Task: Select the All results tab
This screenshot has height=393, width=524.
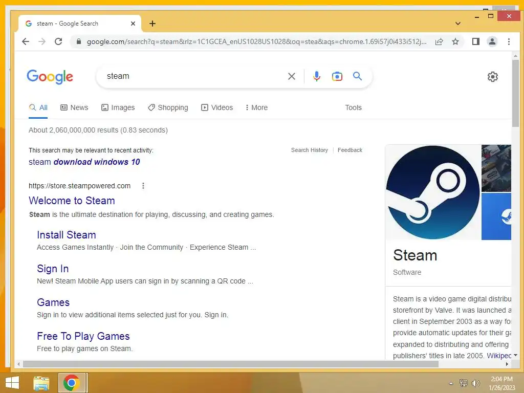Action: click(38, 107)
